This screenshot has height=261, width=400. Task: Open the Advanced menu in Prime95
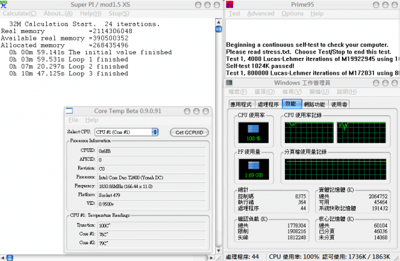click(261, 14)
